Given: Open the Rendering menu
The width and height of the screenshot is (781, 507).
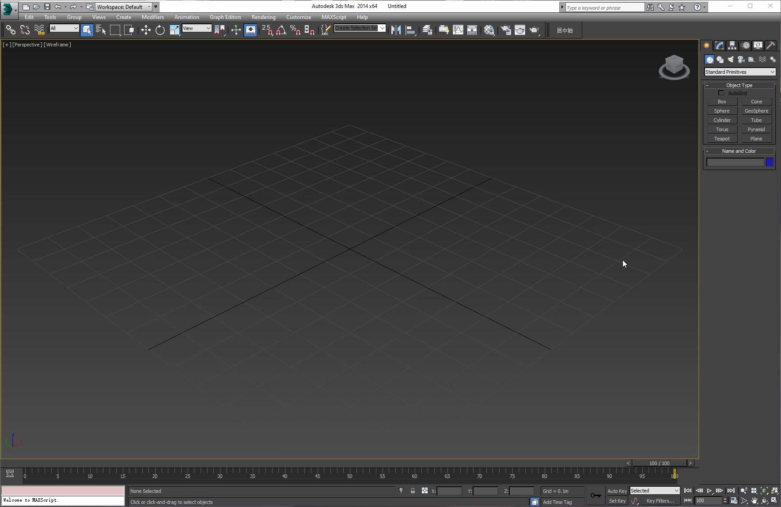Looking at the screenshot, I should pos(263,17).
